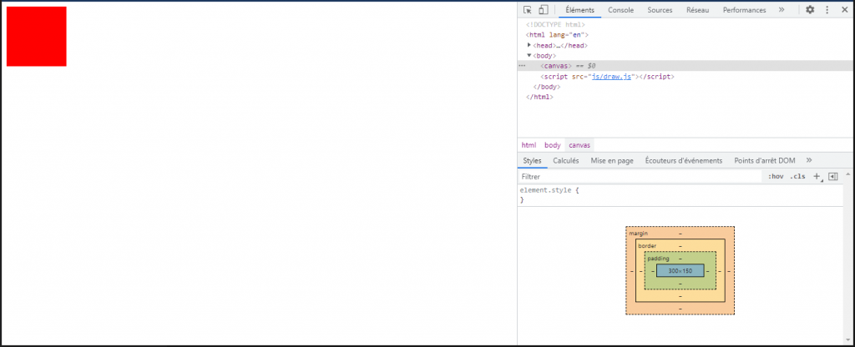Click the margin label in box model

639,234
